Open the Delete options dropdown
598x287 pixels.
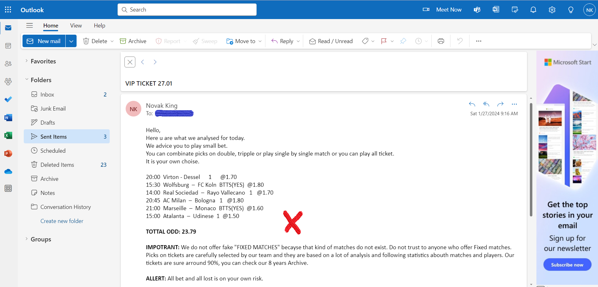112,41
